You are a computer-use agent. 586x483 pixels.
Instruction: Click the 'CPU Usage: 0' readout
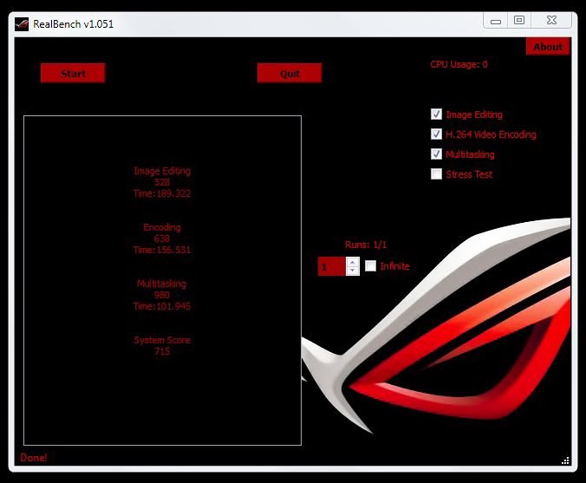[459, 64]
